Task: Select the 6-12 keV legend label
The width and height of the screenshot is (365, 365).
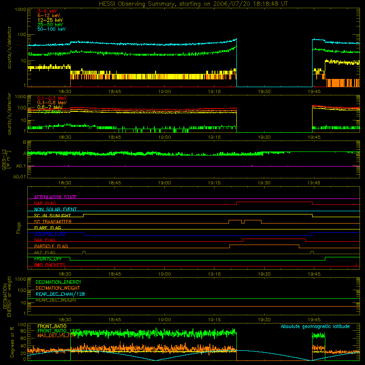Action: (x=49, y=16)
